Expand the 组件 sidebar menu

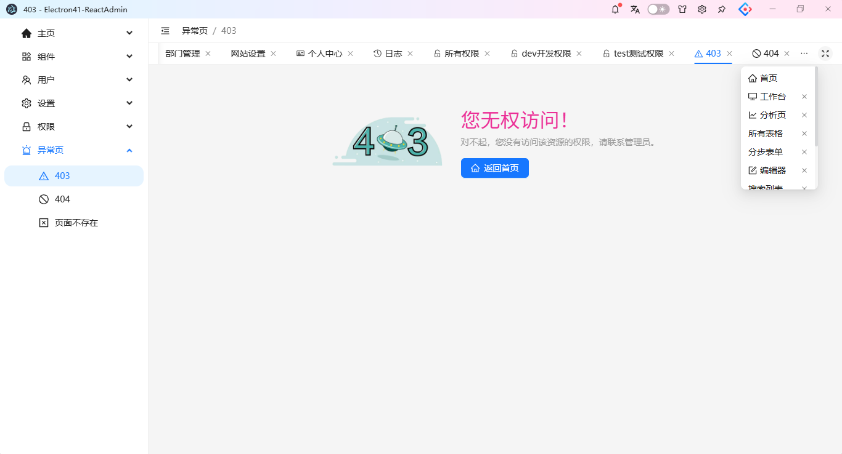click(x=74, y=57)
